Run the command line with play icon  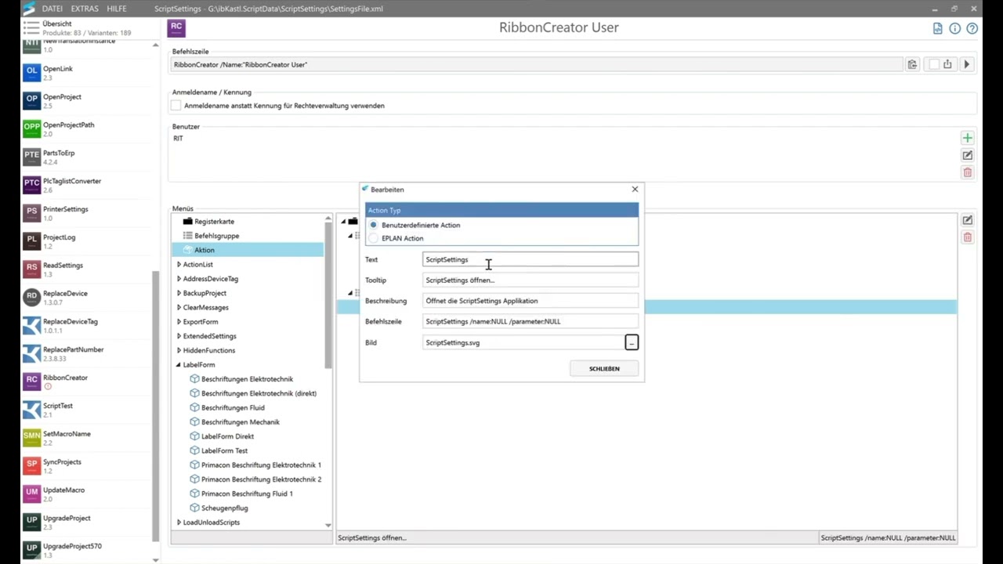point(966,64)
